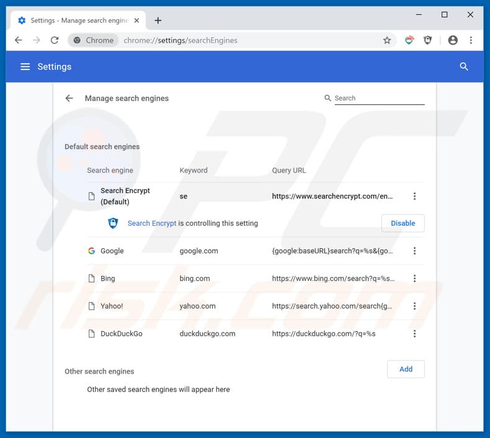Open the Search Encrypt extension link
Image resolution: width=490 pixels, height=438 pixels.
tap(152, 223)
